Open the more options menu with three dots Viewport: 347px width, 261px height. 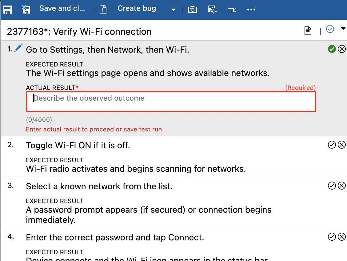(251, 10)
